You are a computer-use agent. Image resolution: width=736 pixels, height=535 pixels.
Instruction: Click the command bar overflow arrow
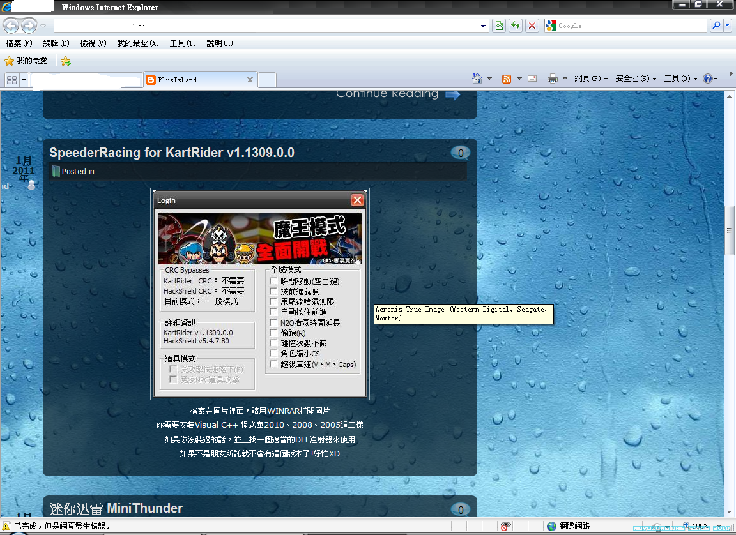(731, 73)
